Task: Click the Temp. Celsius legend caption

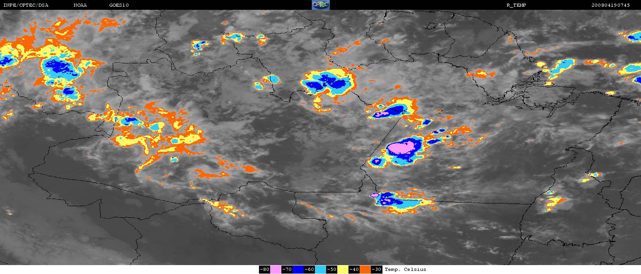Action: 405,270
